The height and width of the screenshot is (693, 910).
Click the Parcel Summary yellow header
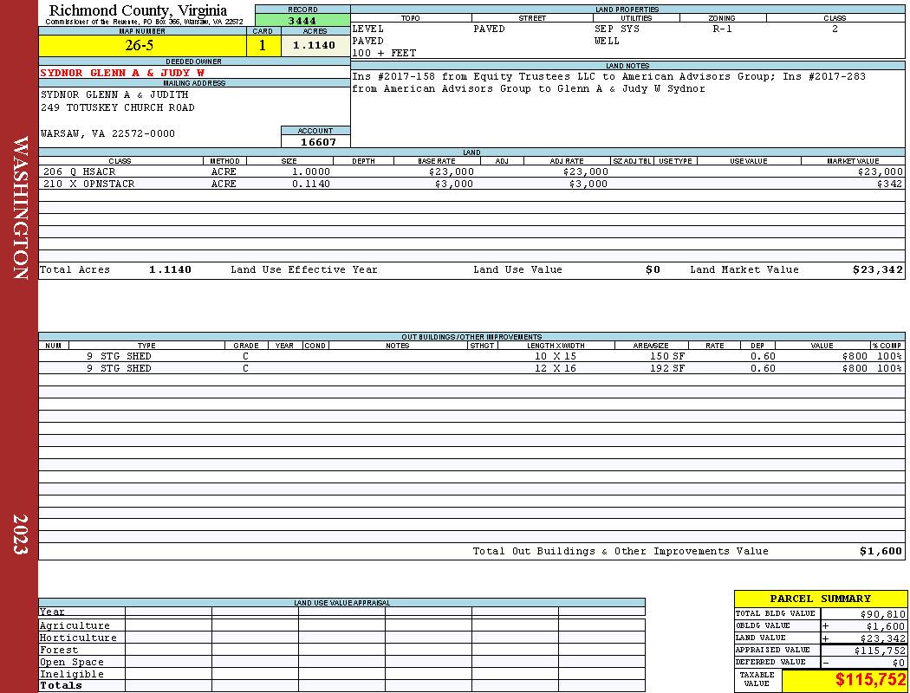(x=820, y=599)
